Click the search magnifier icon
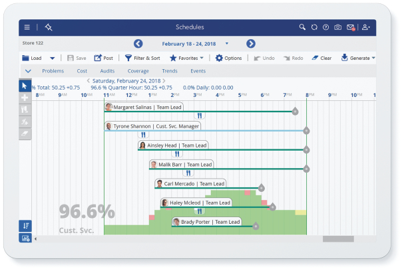This screenshot has height=271, width=404. tap(302, 27)
